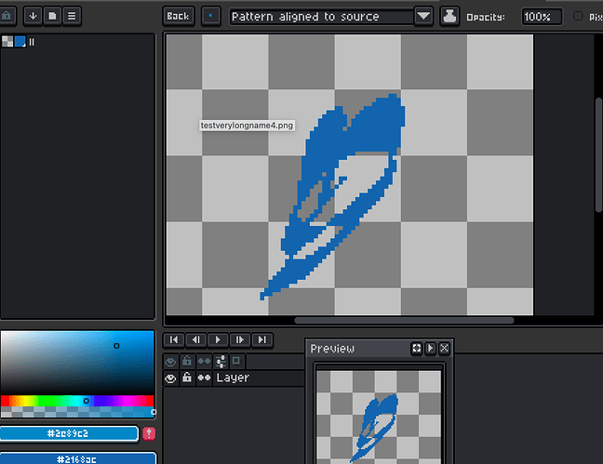Play the animation in the timeline
The width and height of the screenshot is (603, 464).
pos(218,340)
